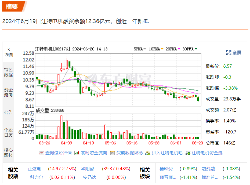Click the 成交额 value 2.07亿

coord(230,110)
